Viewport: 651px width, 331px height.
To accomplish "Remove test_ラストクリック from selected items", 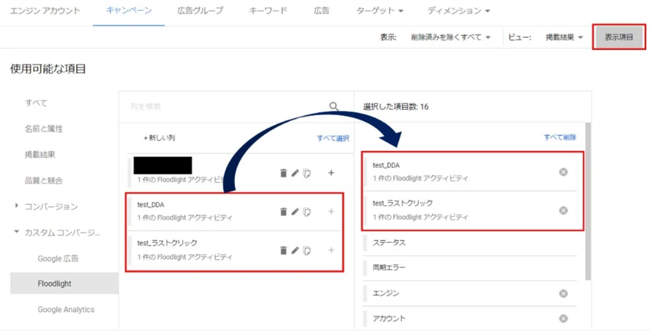I will tap(563, 210).
